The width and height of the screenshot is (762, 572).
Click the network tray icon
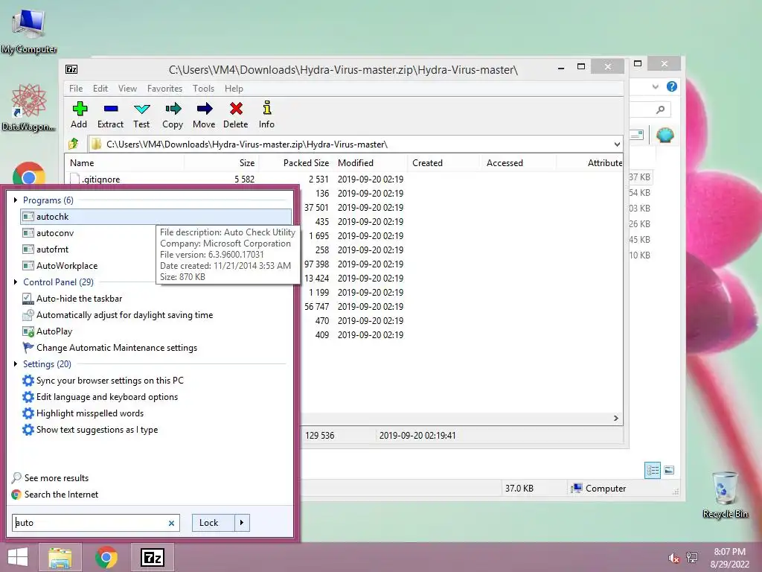point(692,558)
